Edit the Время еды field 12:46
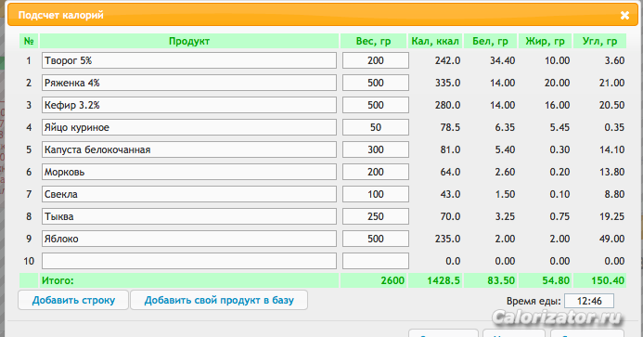Image resolution: width=643 pixels, height=337 pixels. click(x=589, y=301)
